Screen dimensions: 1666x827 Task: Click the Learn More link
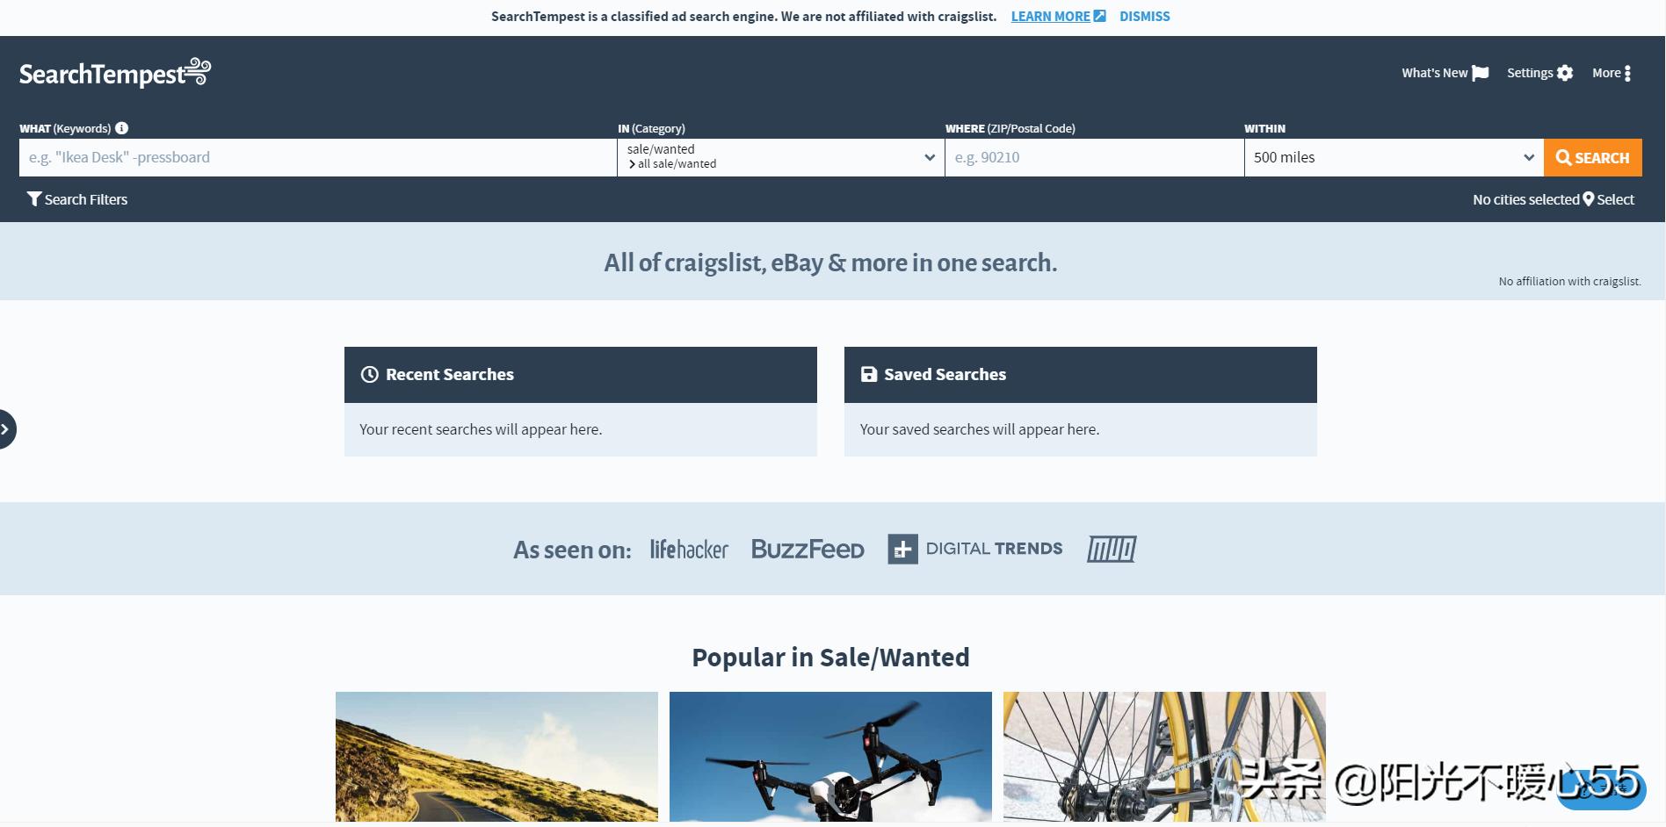coord(1058,16)
